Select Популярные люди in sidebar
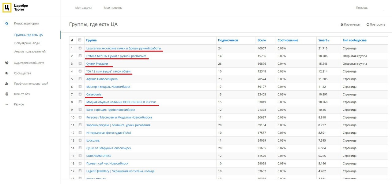The image size is (392, 184). click(x=27, y=43)
